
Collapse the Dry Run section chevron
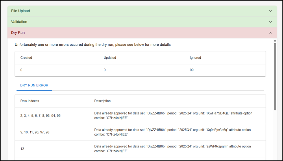click(x=271, y=33)
